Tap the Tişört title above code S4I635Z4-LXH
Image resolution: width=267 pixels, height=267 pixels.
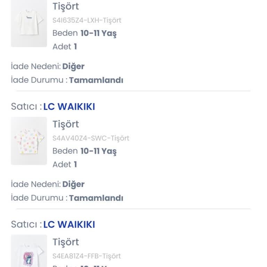click(x=66, y=6)
